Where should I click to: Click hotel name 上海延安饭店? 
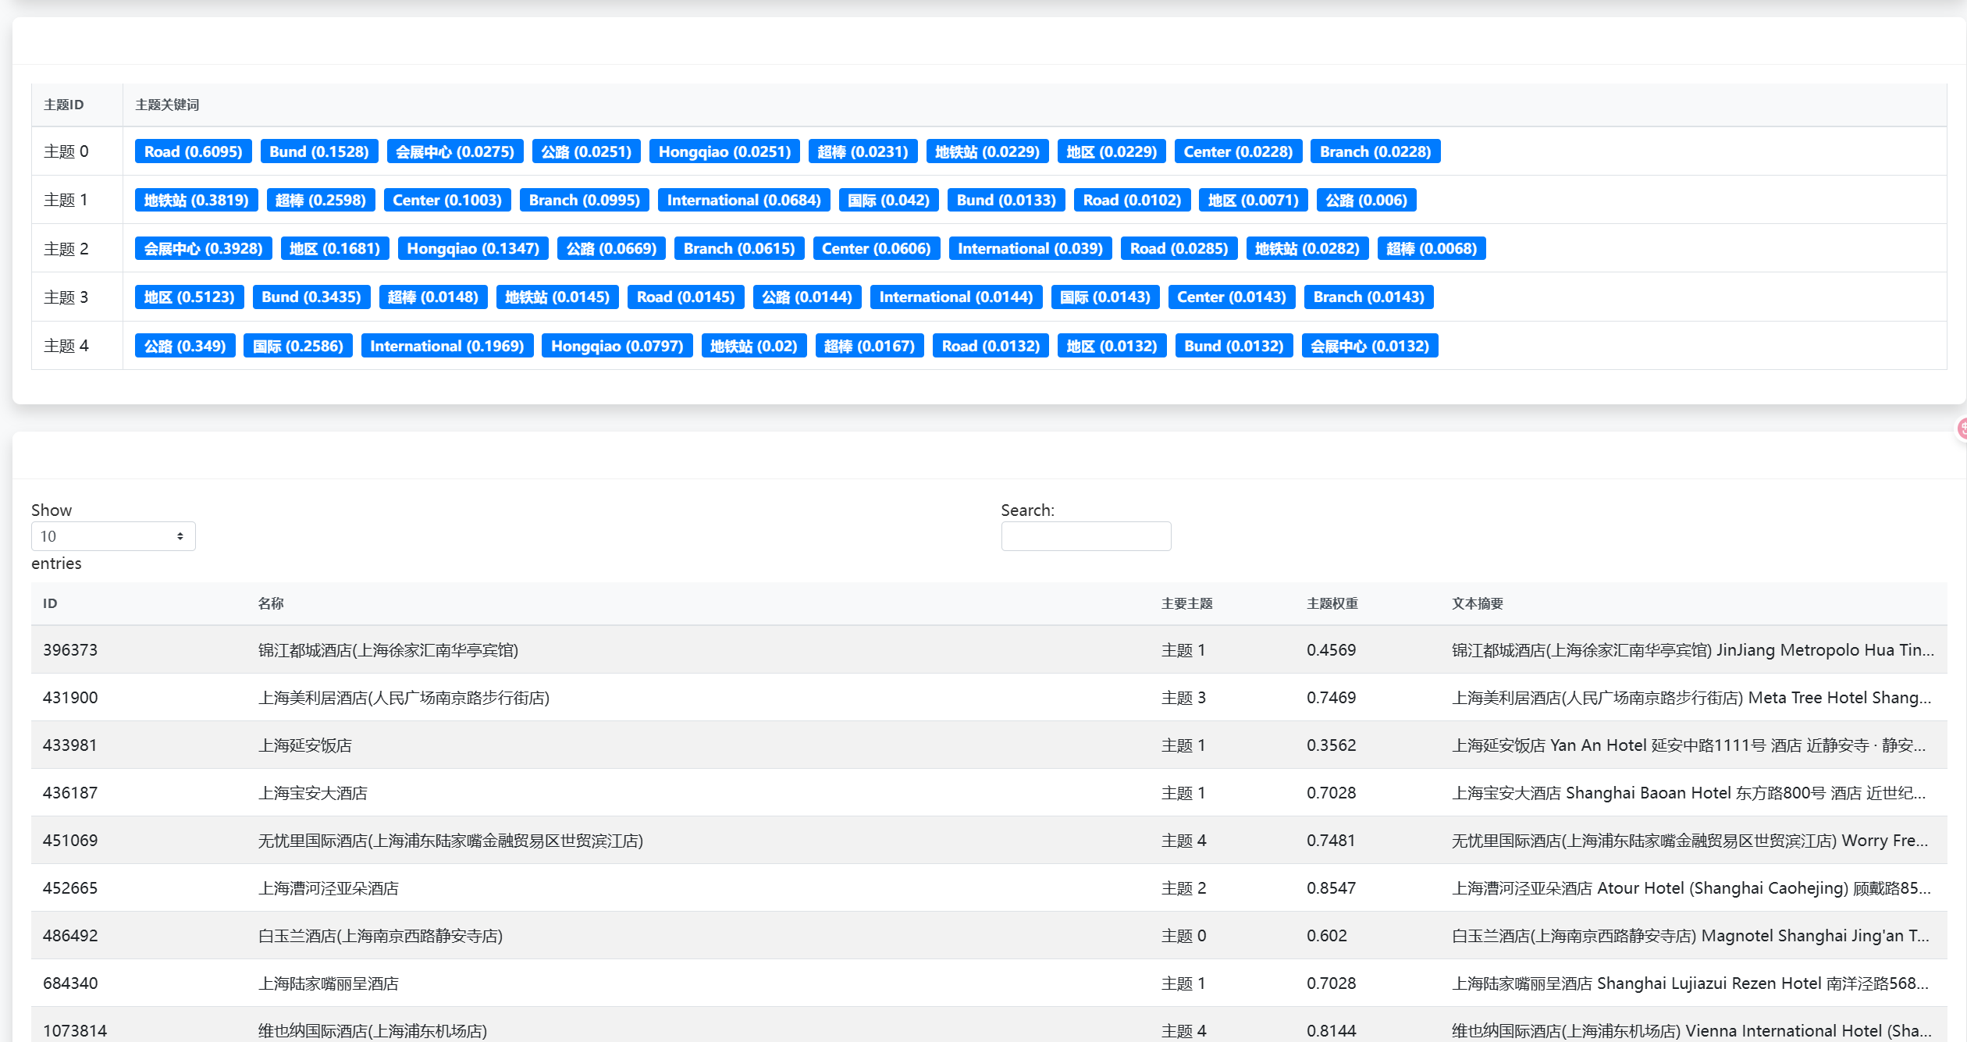(305, 745)
